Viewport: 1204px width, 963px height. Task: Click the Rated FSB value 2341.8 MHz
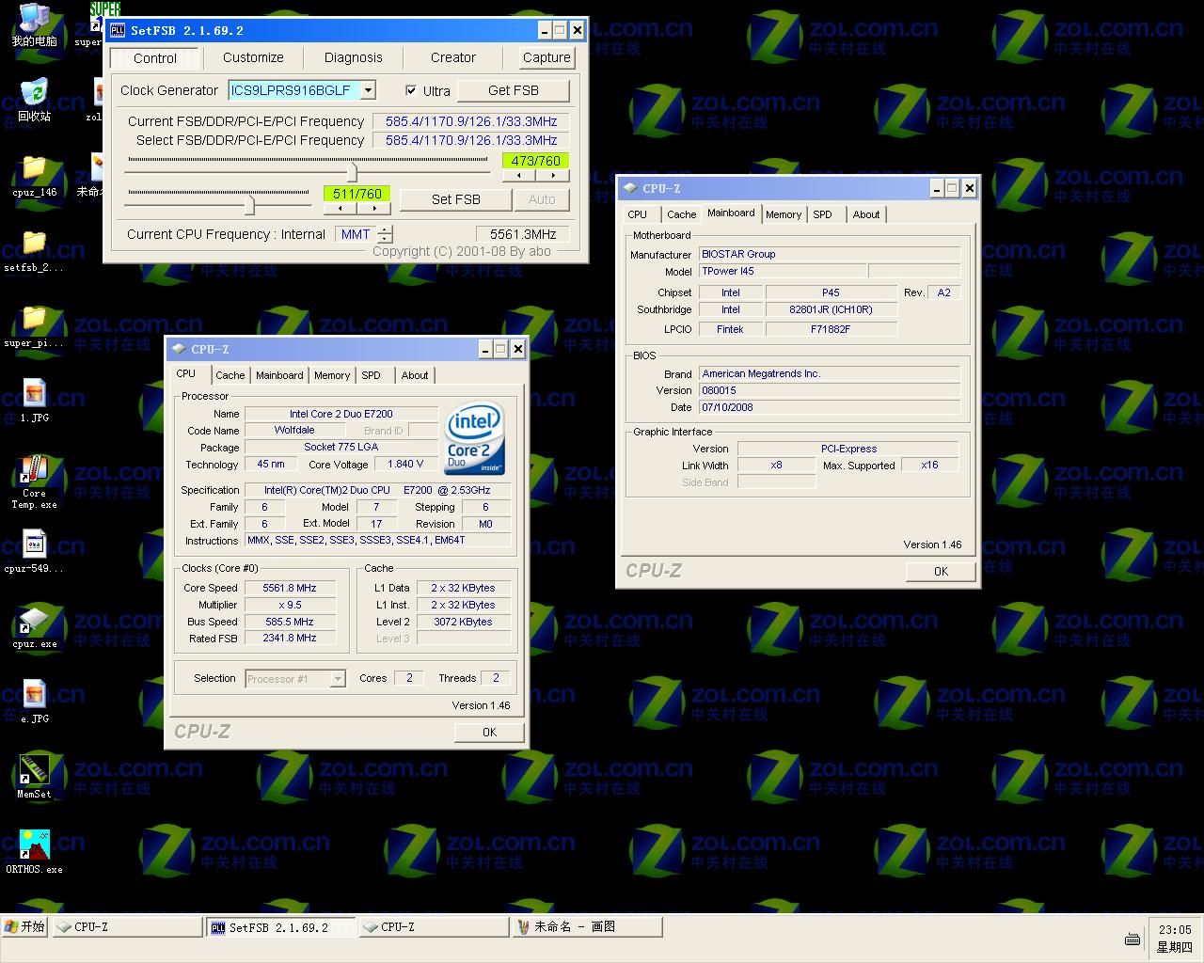coord(290,639)
